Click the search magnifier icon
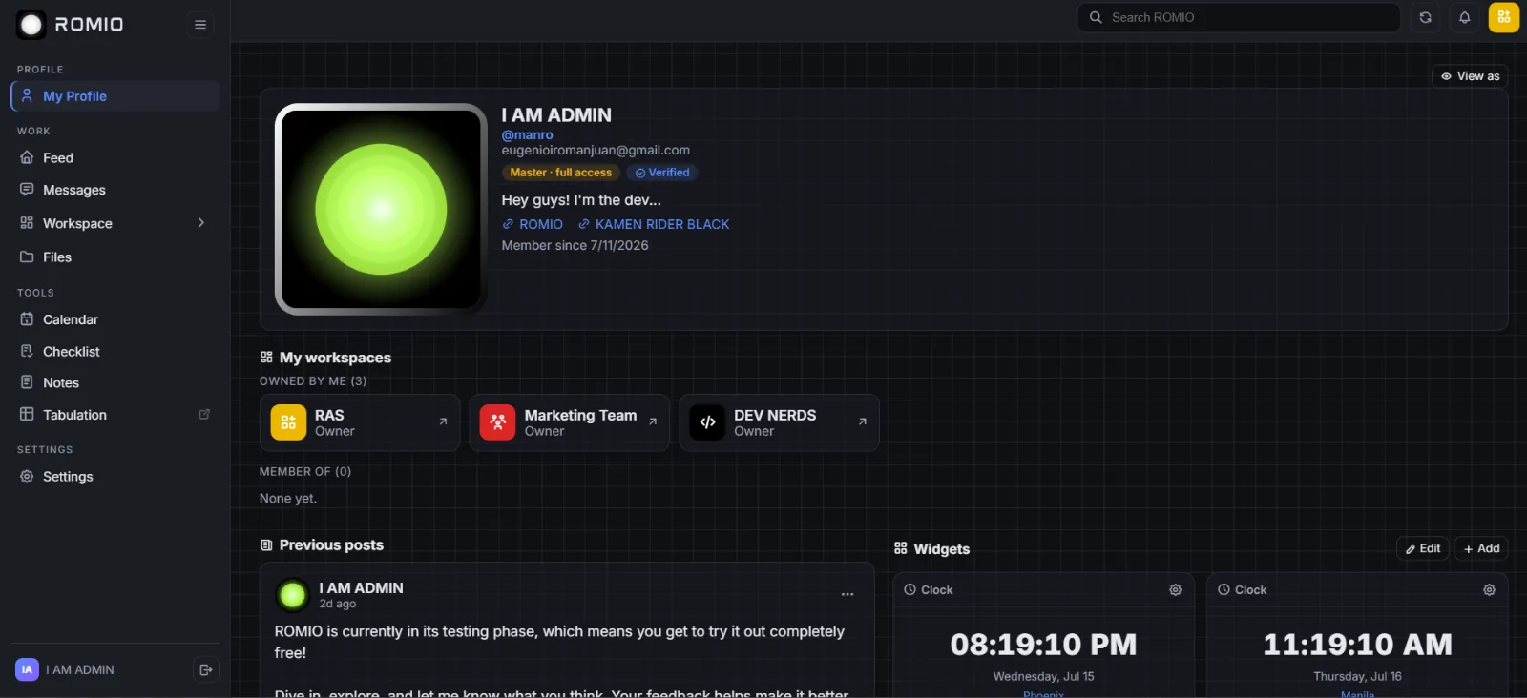 pyautogui.click(x=1096, y=17)
